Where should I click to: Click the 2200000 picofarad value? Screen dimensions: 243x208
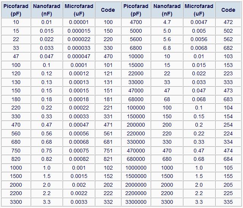136,193
